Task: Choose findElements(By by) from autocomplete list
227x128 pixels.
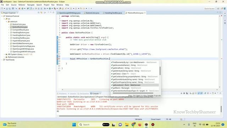Action: [x=135, y=62]
